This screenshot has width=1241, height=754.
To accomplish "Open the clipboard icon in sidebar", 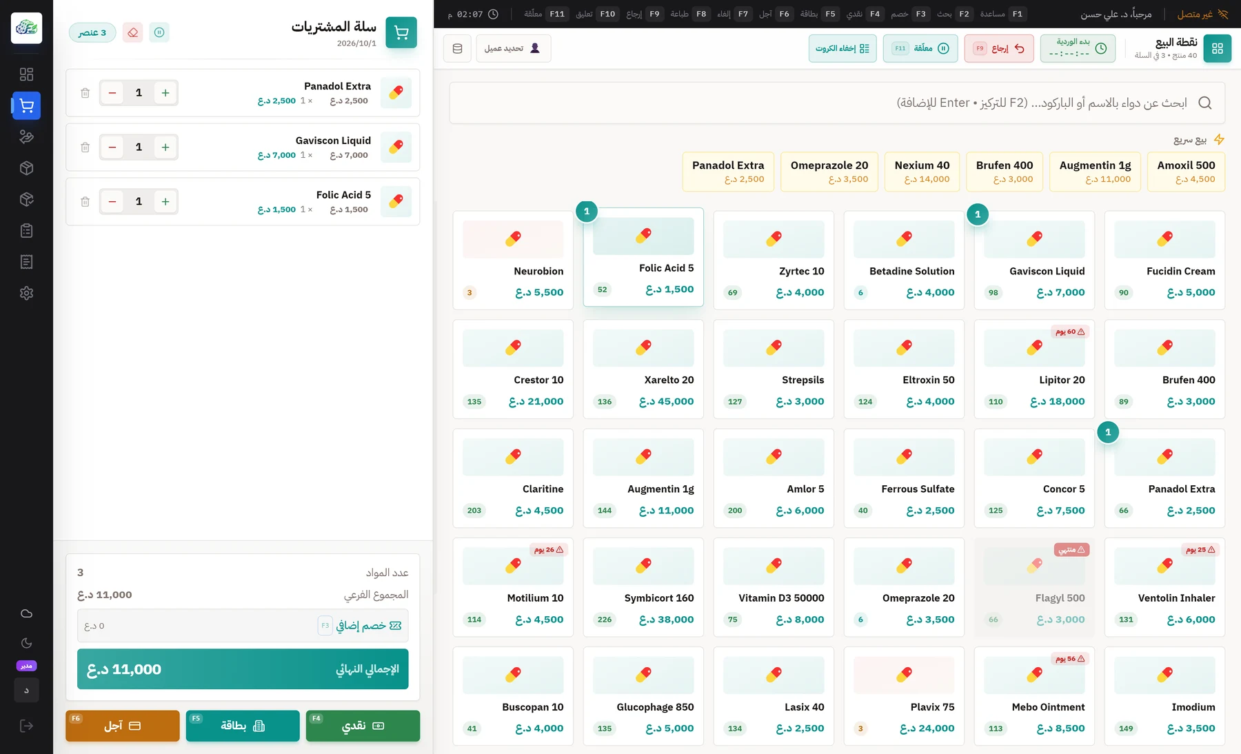I will pos(26,231).
